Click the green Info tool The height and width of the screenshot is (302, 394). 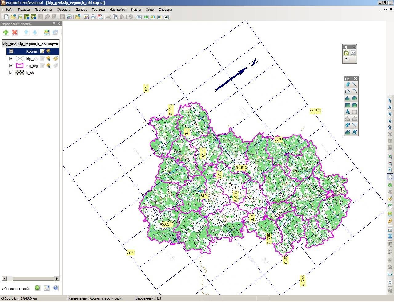[x=390, y=185]
